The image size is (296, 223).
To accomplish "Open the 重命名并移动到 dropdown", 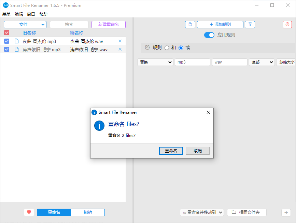I will (202, 212).
